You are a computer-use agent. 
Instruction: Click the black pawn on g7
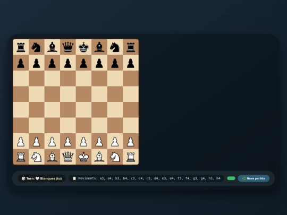coord(115,63)
